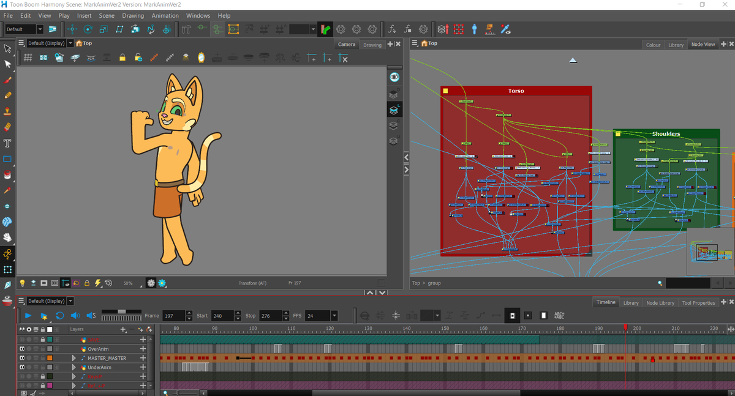Click the yellow lock icon in Camera toolbar
This screenshot has width=735, height=396.
123,58
